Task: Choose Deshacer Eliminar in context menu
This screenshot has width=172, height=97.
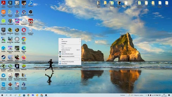Action: 70,50
